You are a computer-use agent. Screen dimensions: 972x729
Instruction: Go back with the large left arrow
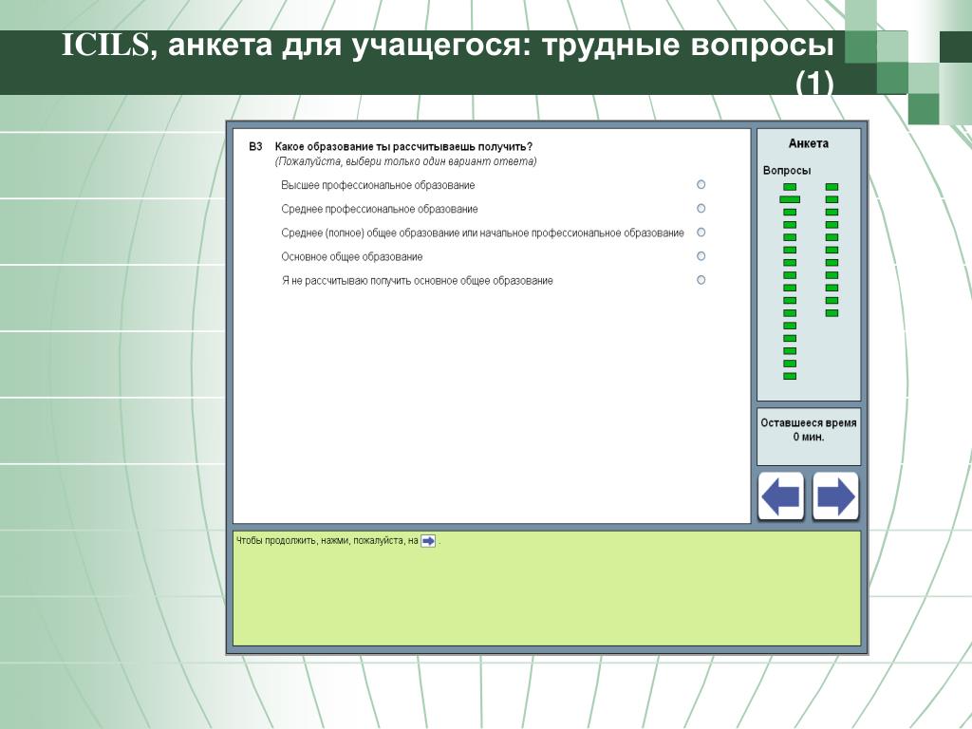[781, 495]
